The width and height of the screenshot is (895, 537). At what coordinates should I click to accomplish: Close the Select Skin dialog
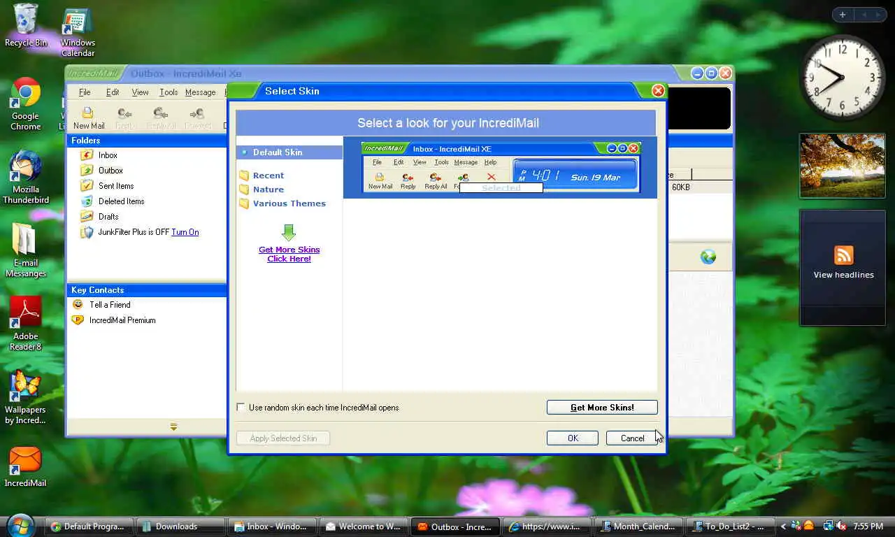[658, 91]
